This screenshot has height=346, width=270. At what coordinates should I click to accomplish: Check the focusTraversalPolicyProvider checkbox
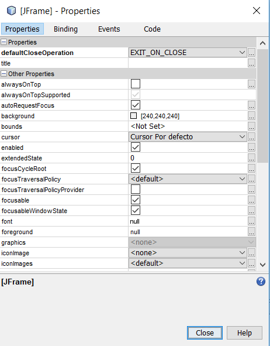click(136, 189)
